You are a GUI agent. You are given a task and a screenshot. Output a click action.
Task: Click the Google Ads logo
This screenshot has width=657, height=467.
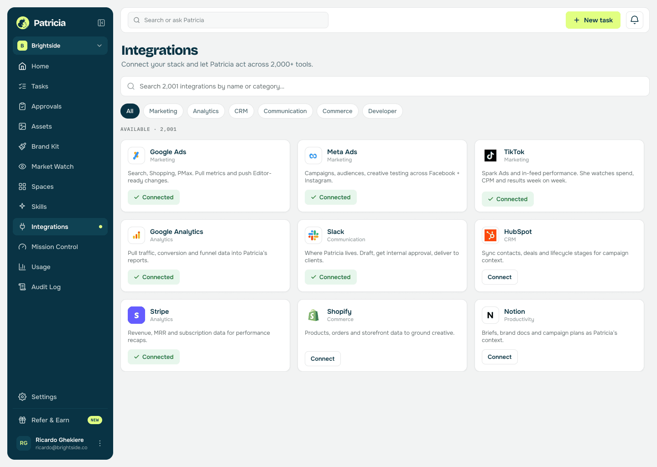click(x=136, y=156)
